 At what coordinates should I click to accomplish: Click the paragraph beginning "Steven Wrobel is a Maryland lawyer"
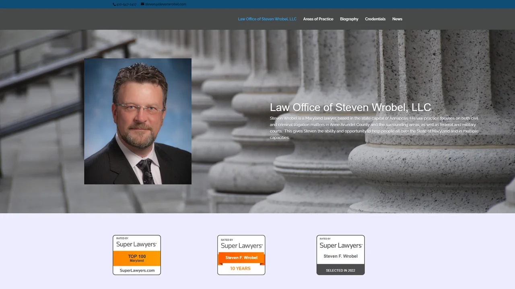[374, 128]
